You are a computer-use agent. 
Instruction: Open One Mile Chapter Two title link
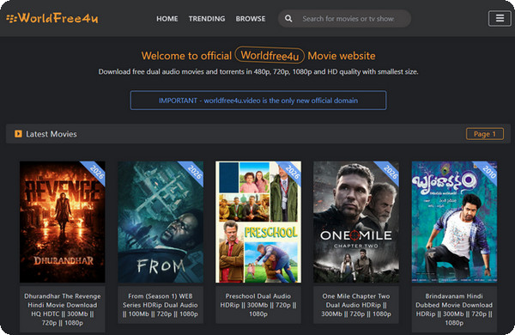pyautogui.click(x=356, y=305)
